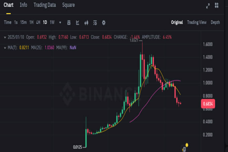Open chart settings gear icon
The image size is (228, 152).
tap(104, 22)
